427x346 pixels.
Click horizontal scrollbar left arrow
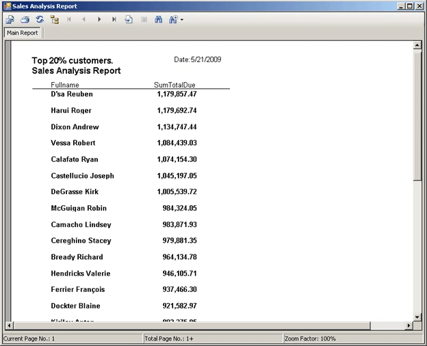point(9,325)
